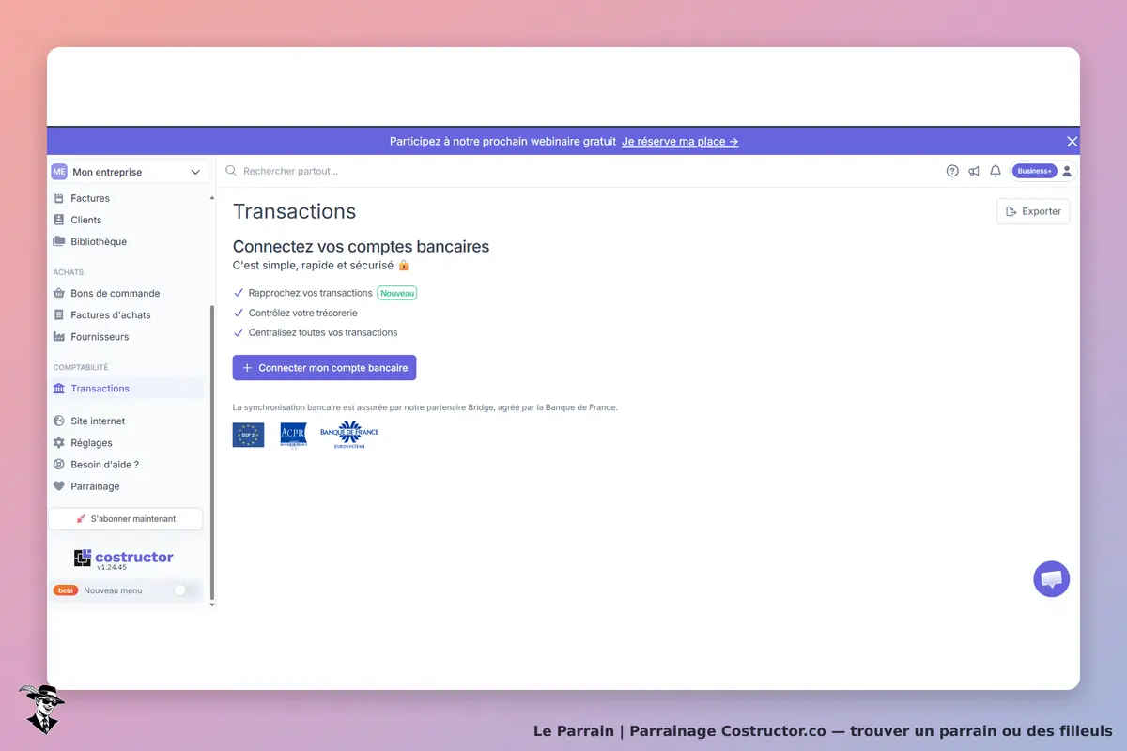
Task: Click the DSP2 European logo
Action: (248, 435)
